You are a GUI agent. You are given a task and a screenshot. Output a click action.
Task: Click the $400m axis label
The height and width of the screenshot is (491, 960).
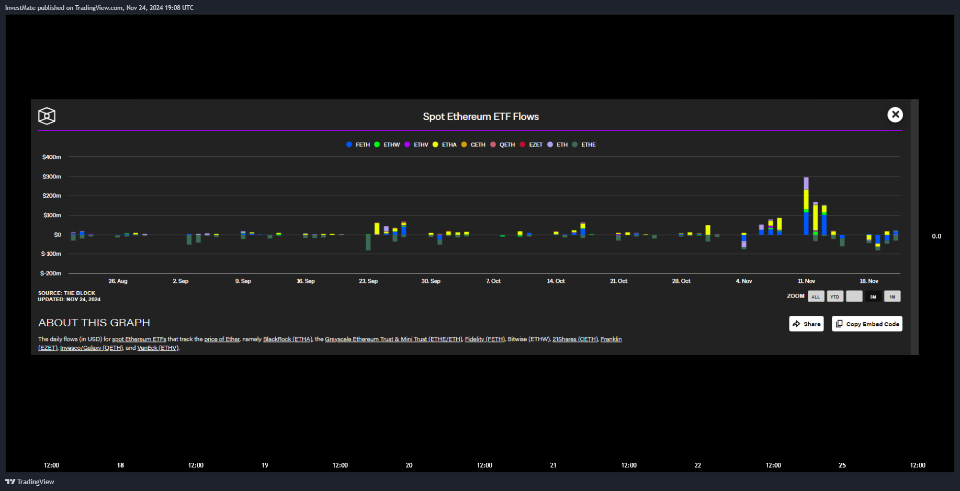tap(52, 157)
